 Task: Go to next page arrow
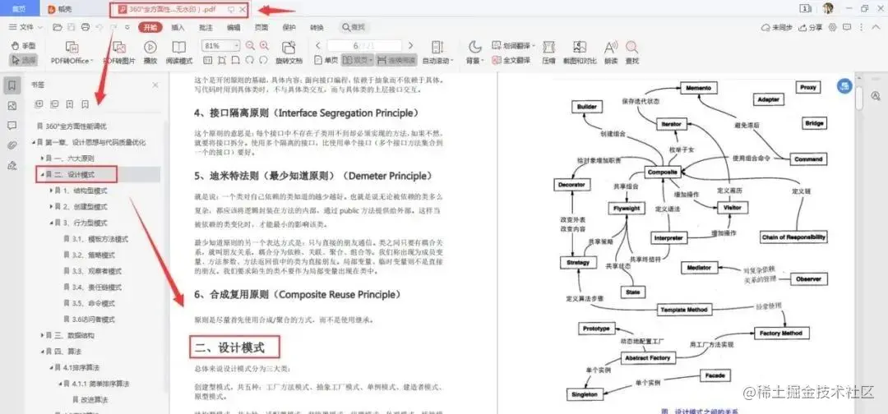tap(410, 46)
